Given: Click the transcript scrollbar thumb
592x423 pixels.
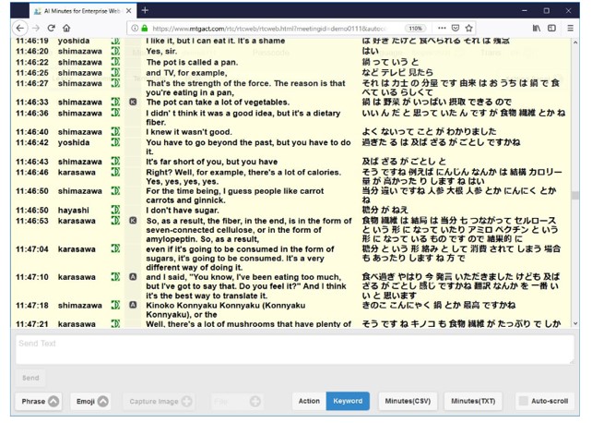Looking at the screenshot, I should point(575,196).
